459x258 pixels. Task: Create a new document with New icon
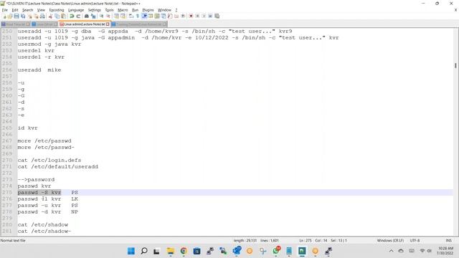click(4, 16)
